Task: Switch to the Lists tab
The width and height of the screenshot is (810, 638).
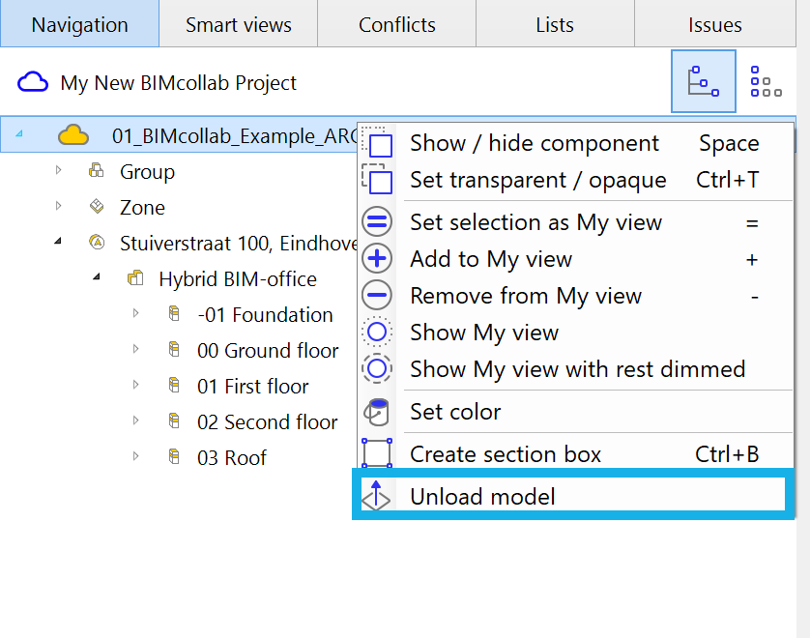Action: (555, 24)
